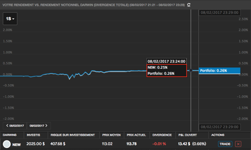Sort by PRIX MOYEN column
The width and height of the screenshot is (251, 150).
[x=111, y=135]
